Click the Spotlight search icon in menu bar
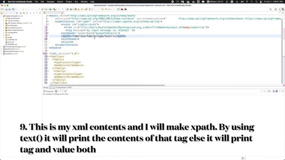Viewport: 285px width, 160px height. [256, 2]
